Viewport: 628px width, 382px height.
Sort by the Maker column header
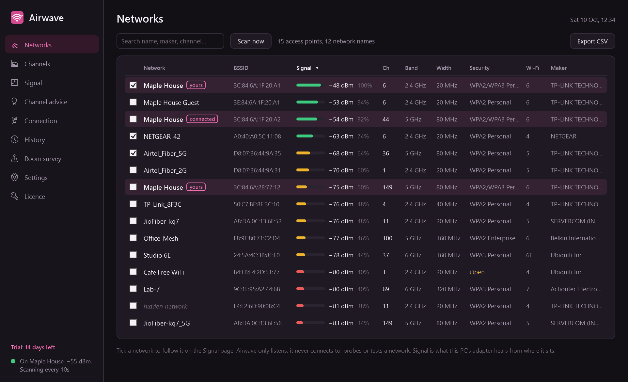click(x=558, y=68)
